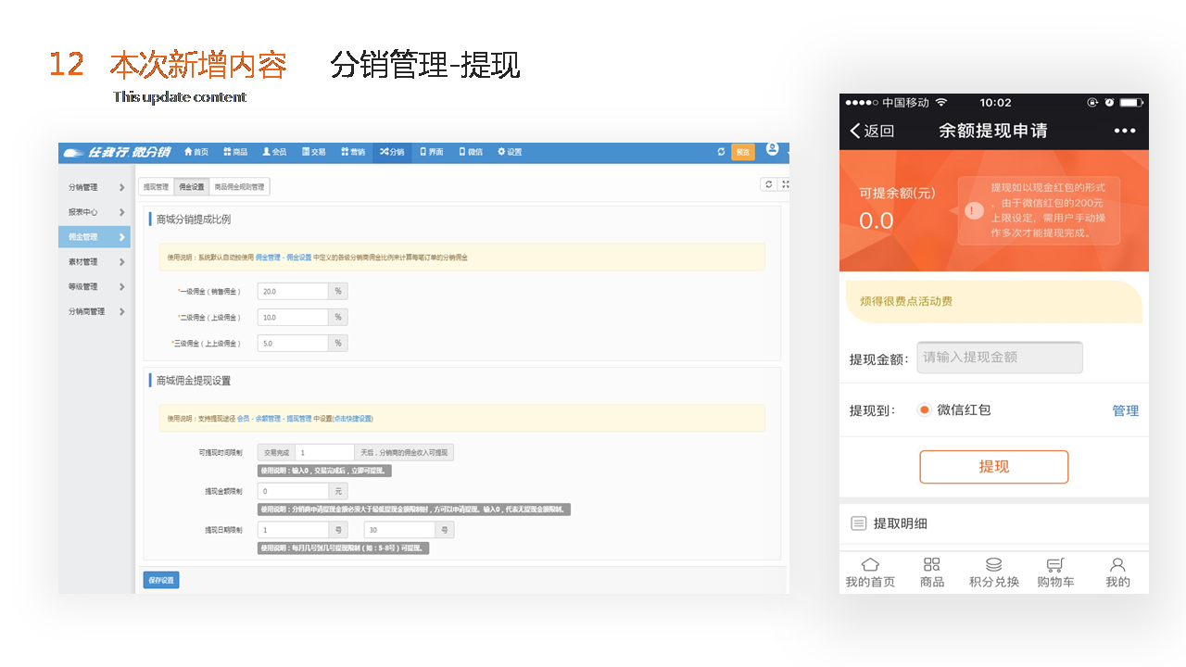Open the 设置 menu in top navigation

coord(510,152)
